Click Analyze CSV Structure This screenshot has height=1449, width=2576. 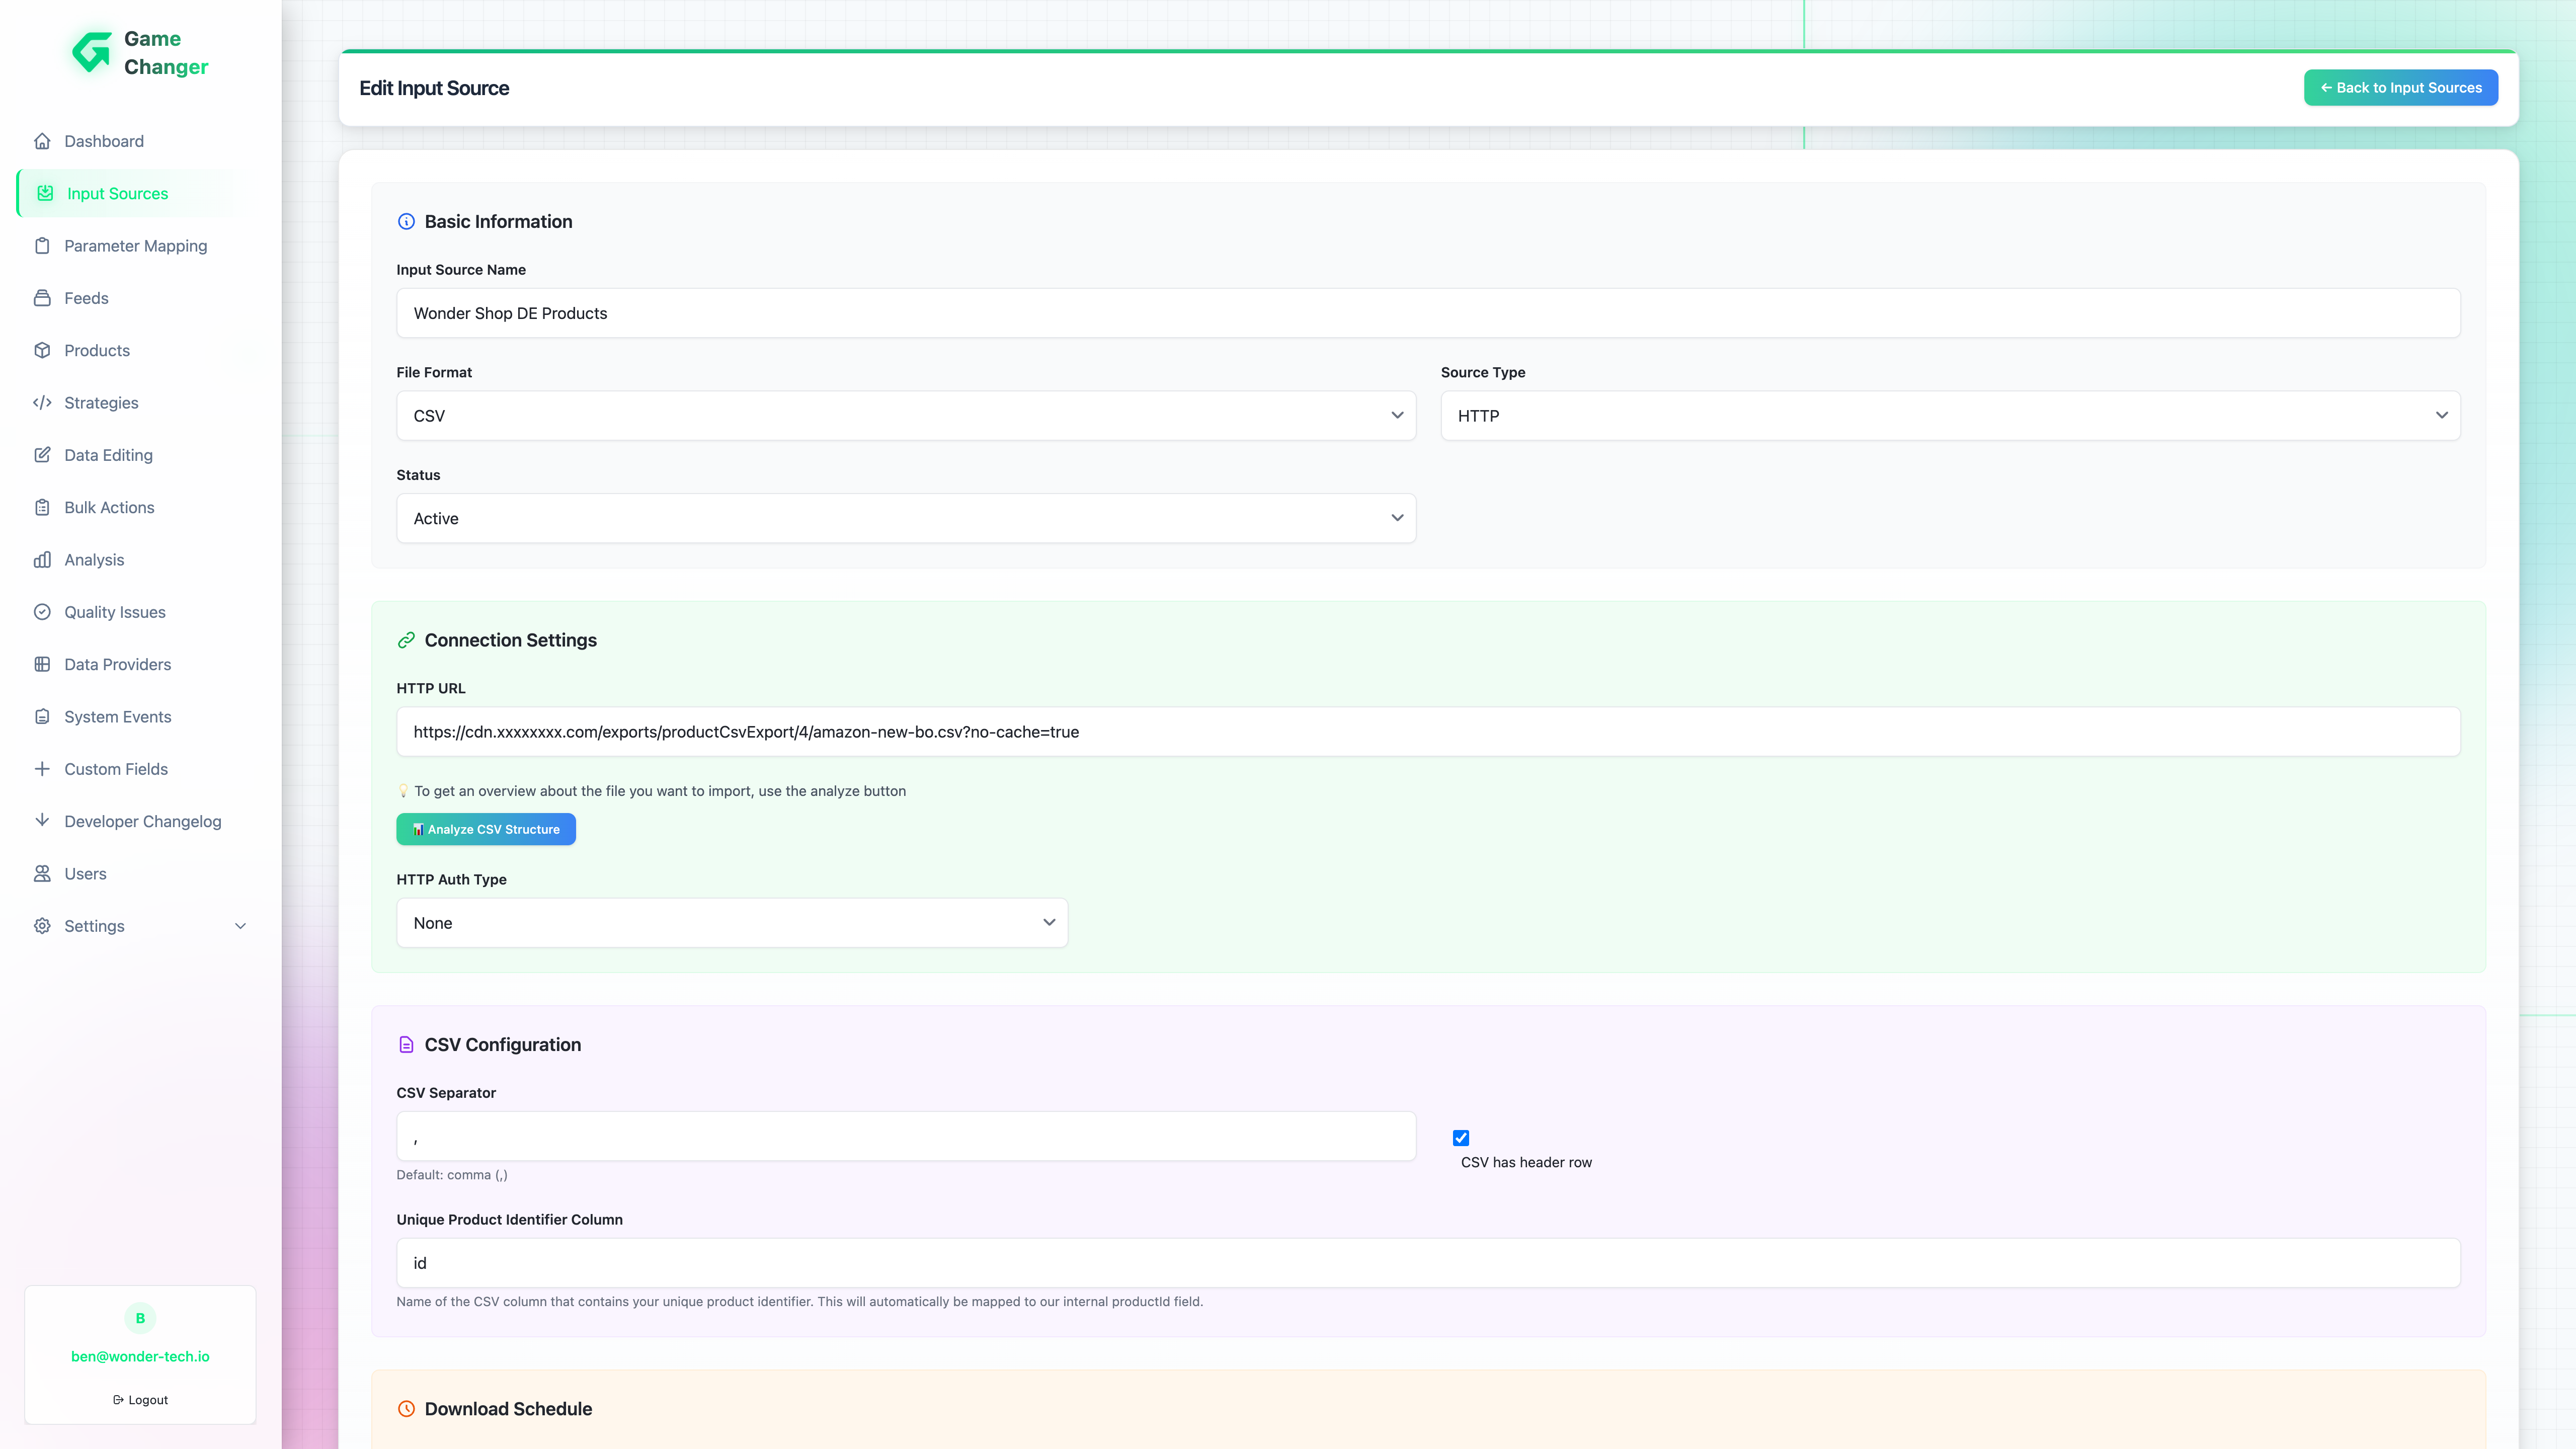pyautogui.click(x=485, y=829)
